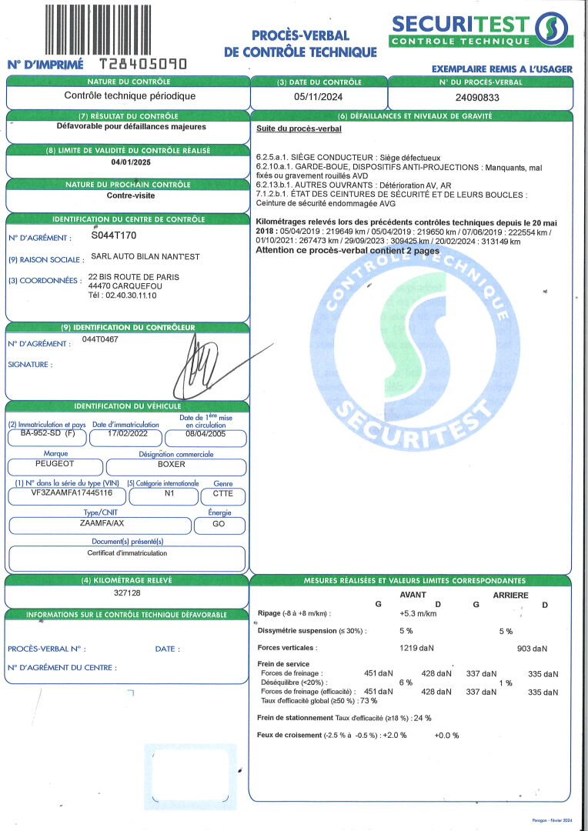Click the 6.2.13.b.1 AUTRES OUVRANTS defect line
Viewport: 588px width, 831px height.
tap(354, 186)
